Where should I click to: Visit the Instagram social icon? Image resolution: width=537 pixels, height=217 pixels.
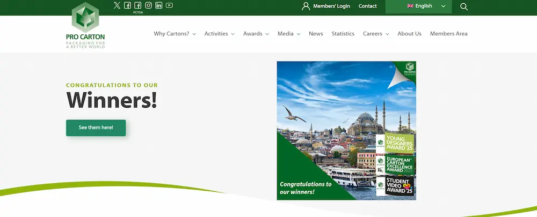pos(148,5)
